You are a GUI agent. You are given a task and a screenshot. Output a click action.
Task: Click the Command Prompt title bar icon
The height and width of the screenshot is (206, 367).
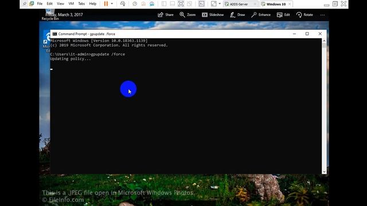coord(54,34)
